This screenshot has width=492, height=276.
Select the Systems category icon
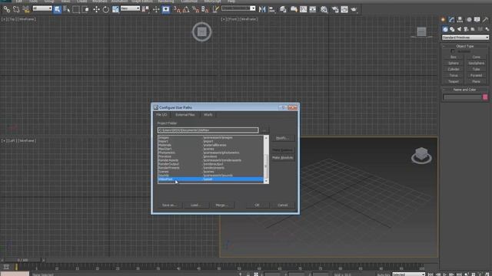[487, 29]
